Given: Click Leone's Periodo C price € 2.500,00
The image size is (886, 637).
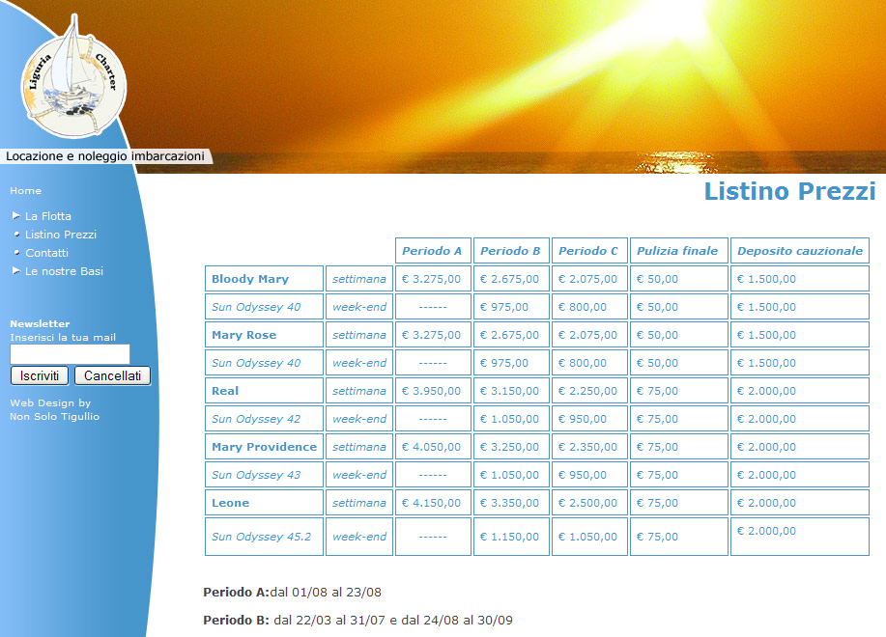Looking at the screenshot, I should pyautogui.click(x=589, y=503).
